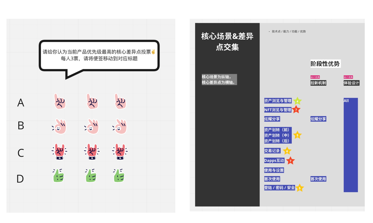The width and height of the screenshot is (373, 223).
Task: Select the 核心场景&差异点交集 title text
Action: click(x=227, y=41)
